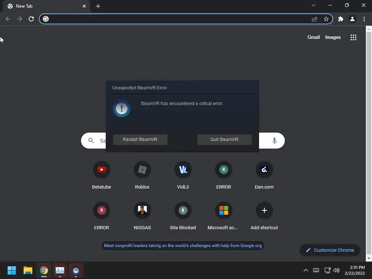This screenshot has height=279, width=372.
Task: Open Google Images link
Action: [x=333, y=37]
